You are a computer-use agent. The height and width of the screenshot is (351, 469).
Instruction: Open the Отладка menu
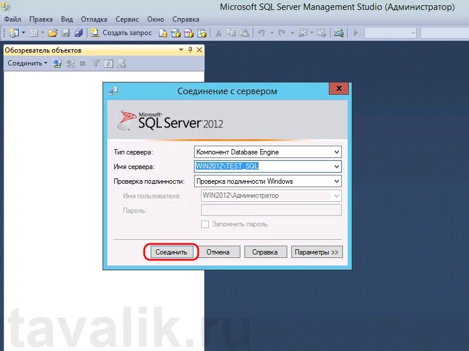click(x=94, y=19)
